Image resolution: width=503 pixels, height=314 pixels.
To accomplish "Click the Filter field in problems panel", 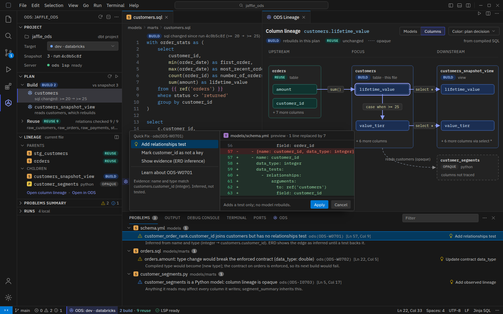I will tap(440, 218).
